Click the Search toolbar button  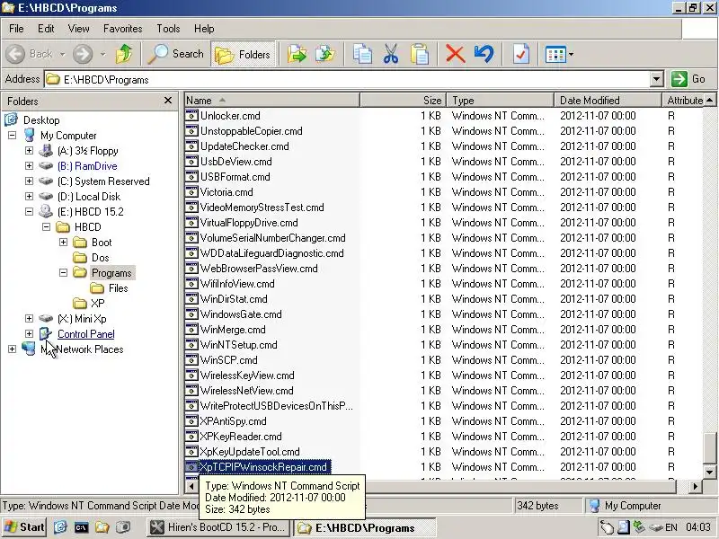click(175, 54)
